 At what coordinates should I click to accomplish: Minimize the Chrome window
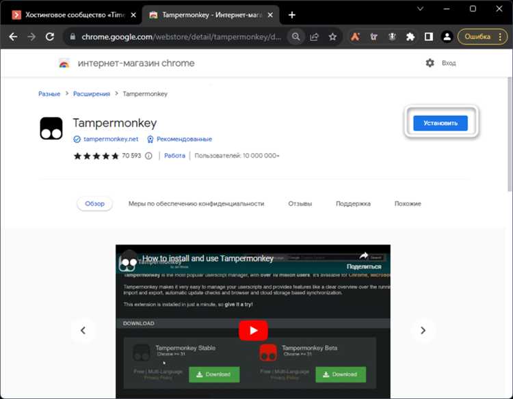pyautogui.click(x=447, y=9)
